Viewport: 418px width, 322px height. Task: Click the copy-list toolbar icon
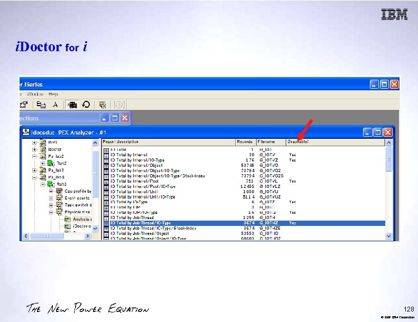[x=41, y=105]
